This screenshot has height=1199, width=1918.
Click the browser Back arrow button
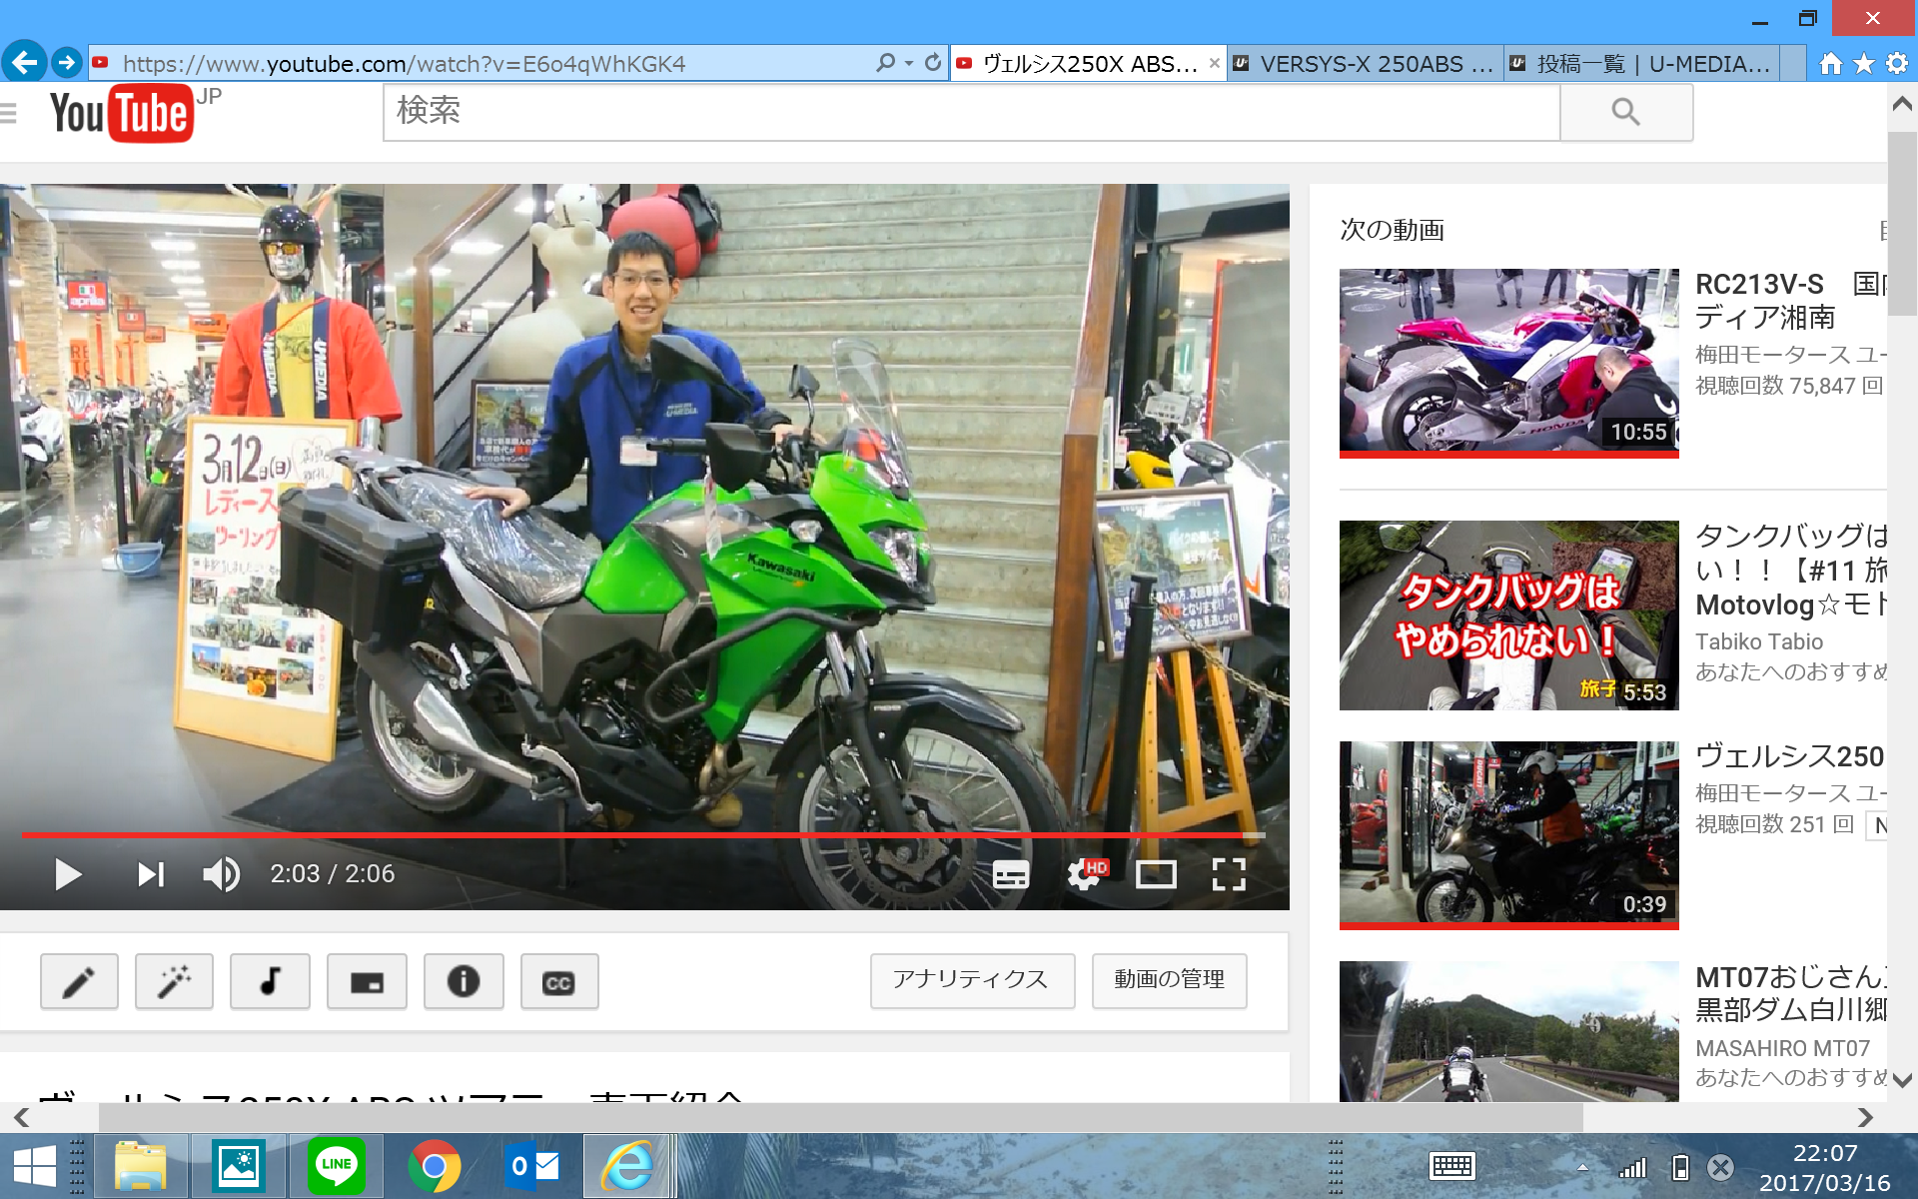click(x=25, y=63)
